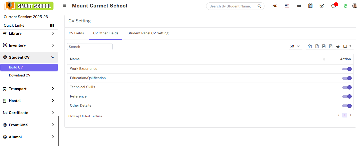Export the table as PDF
The height and width of the screenshot is (146, 361).
331,46
